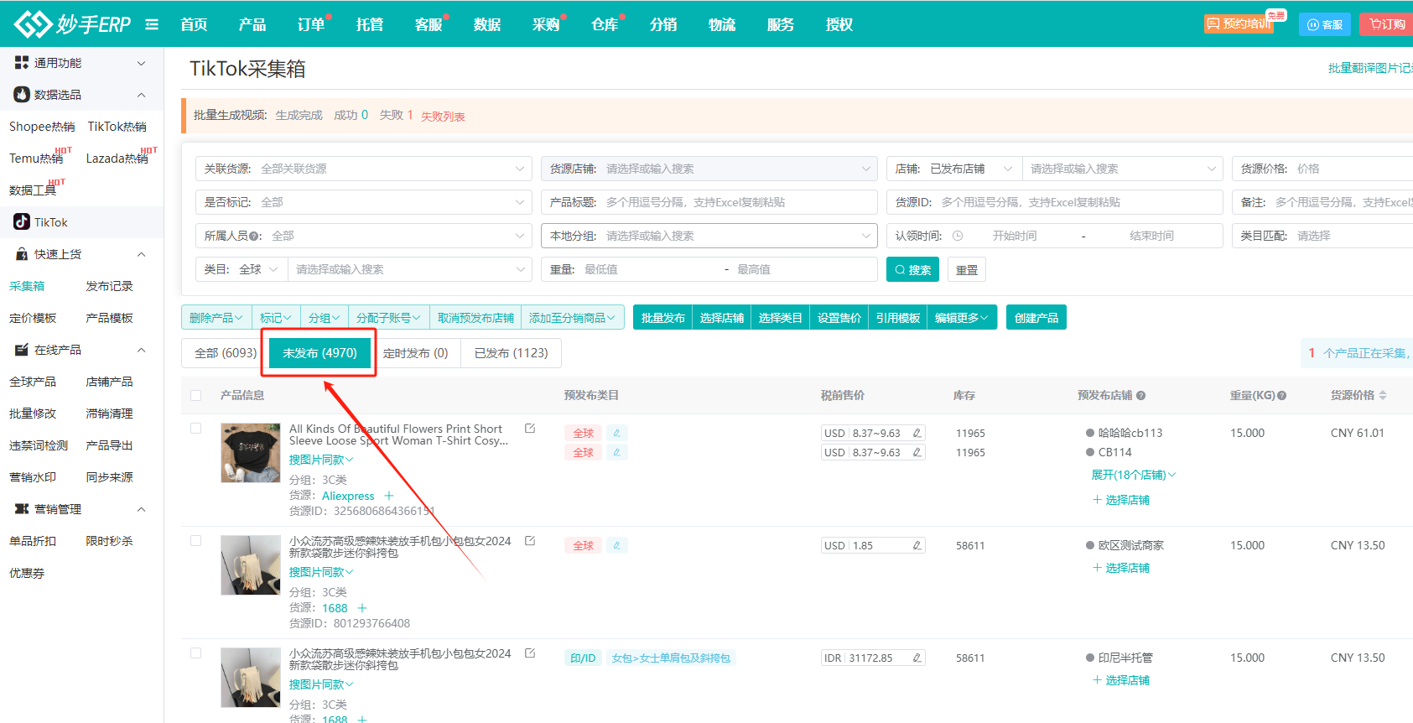Check the IDR 31172.85 product row checkbox

[x=195, y=653]
